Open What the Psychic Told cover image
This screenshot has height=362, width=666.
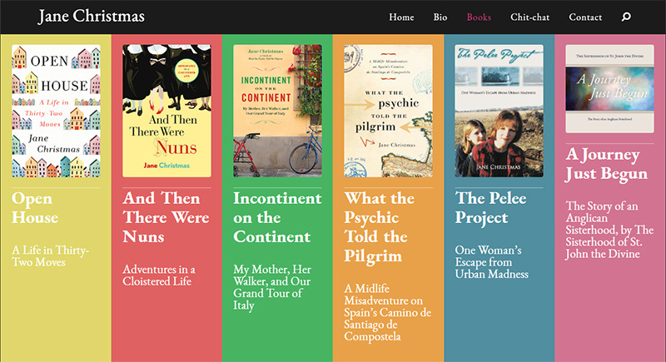click(388, 111)
